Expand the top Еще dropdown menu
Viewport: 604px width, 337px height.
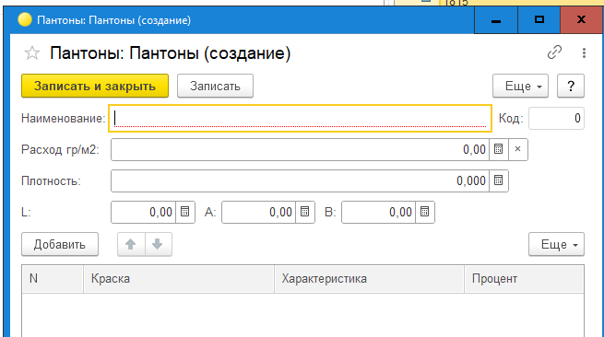[520, 86]
